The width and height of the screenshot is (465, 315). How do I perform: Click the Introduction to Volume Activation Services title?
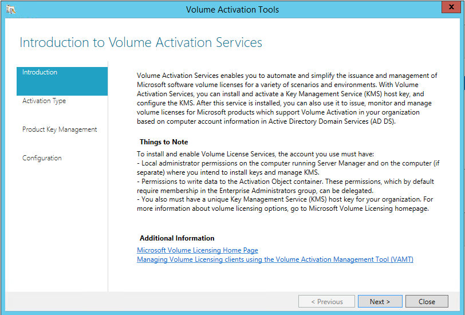tap(141, 42)
